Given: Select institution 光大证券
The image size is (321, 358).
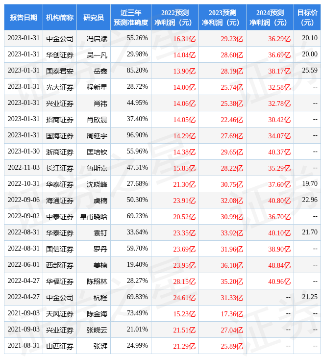Looking at the screenshot, I should (x=60, y=87).
